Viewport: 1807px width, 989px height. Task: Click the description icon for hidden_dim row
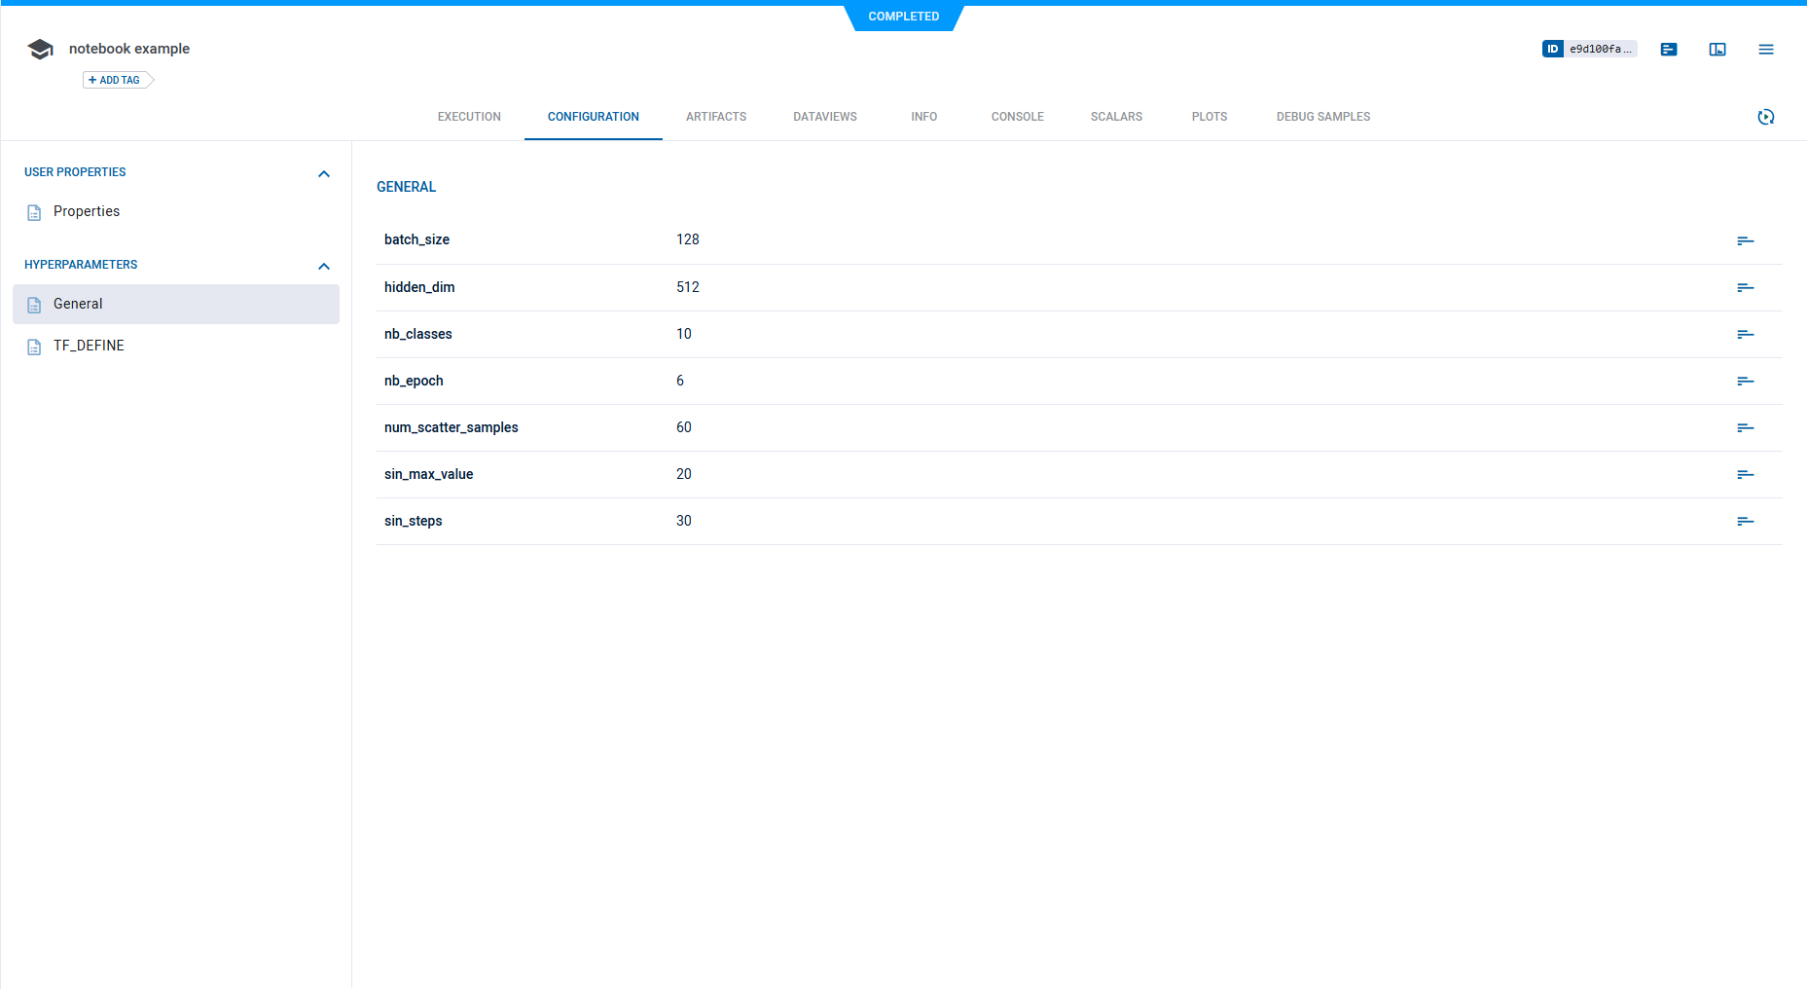tap(1745, 287)
